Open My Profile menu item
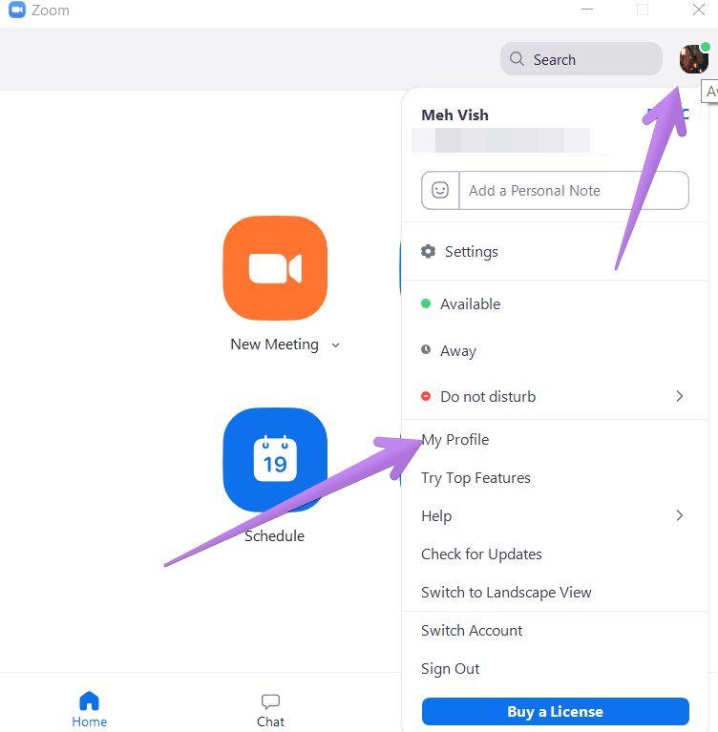Viewport: 718px width, 732px height. (455, 440)
